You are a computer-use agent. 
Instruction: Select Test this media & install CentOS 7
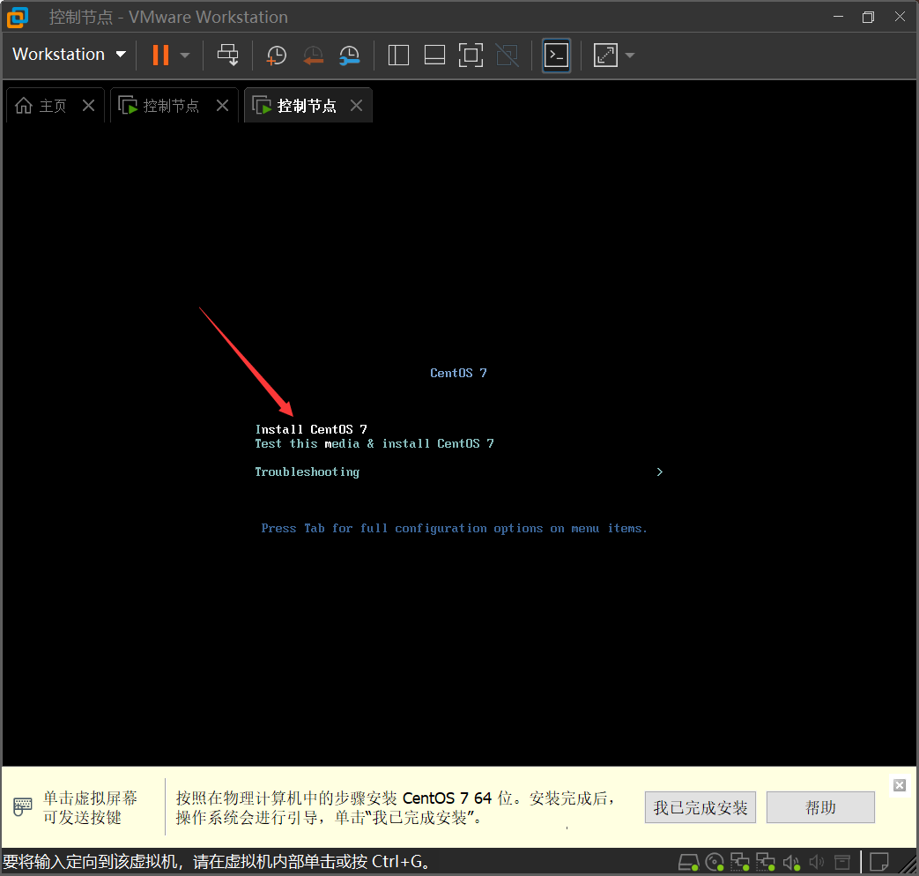pyautogui.click(x=374, y=444)
